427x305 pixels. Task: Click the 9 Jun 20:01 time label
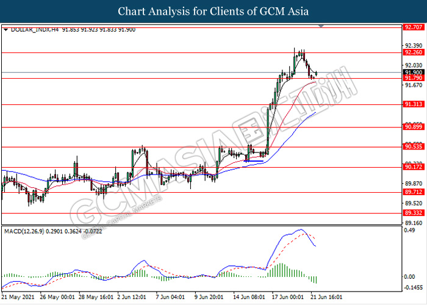(x=209, y=297)
